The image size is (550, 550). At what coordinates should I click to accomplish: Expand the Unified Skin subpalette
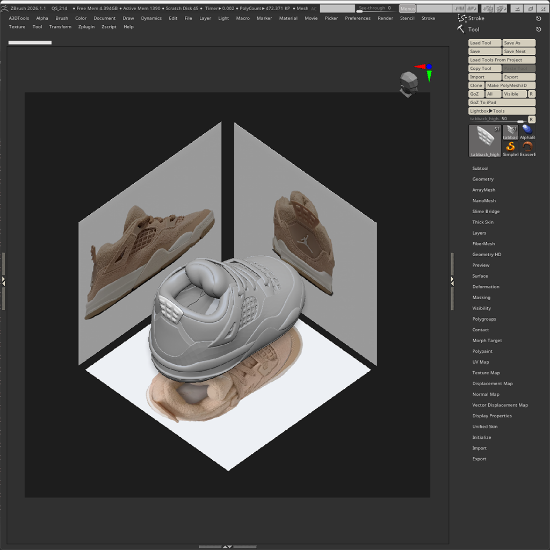click(485, 426)
